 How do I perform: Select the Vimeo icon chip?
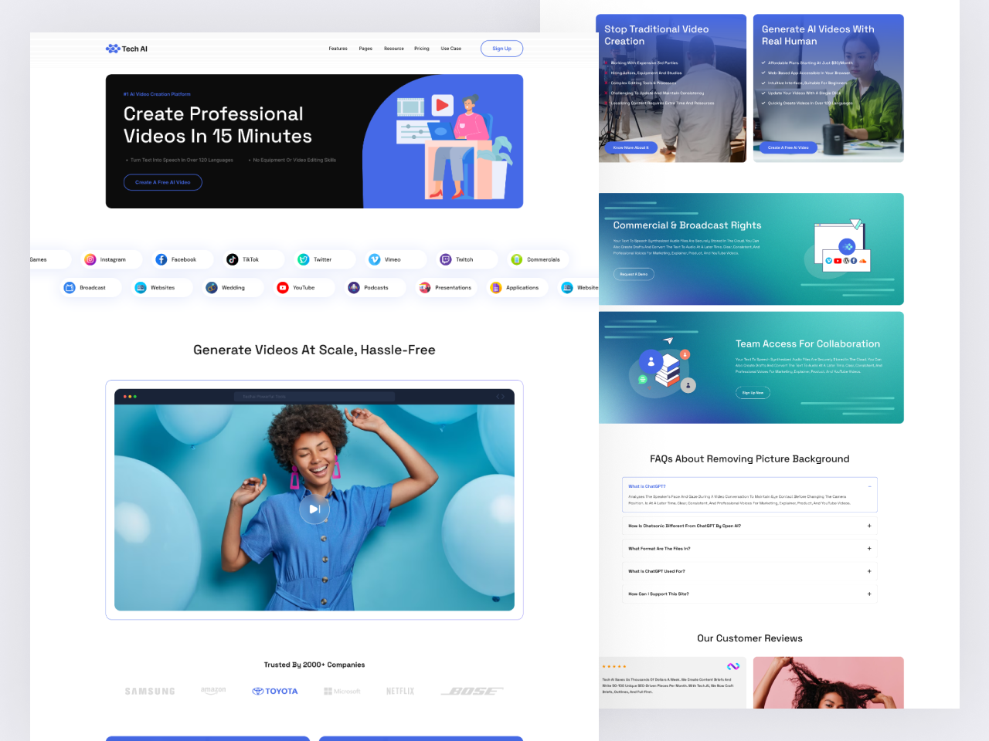394,259
